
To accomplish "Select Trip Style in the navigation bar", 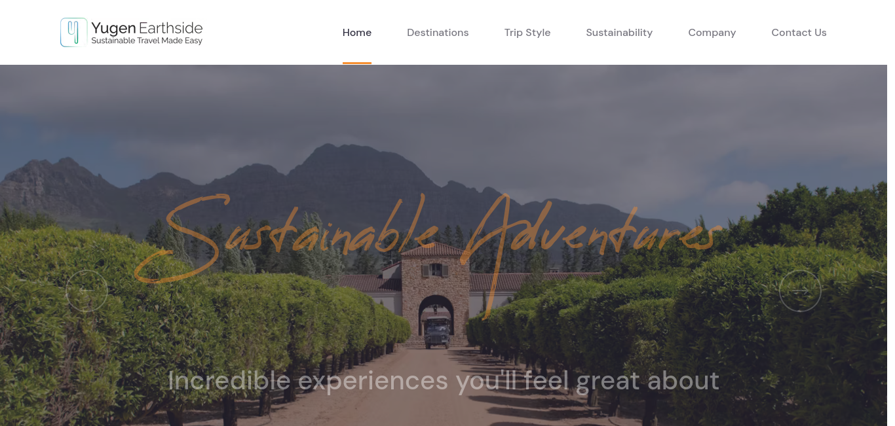I will coord(527,33).
